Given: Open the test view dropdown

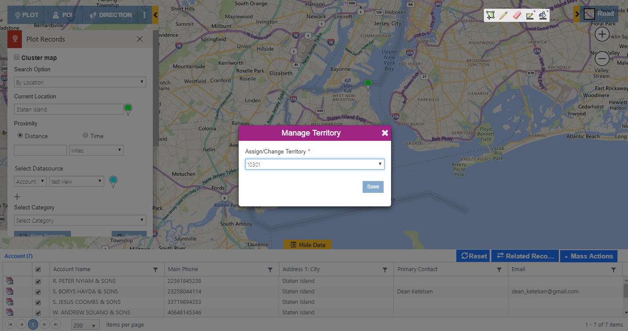Looking at the screenshot, I should pyautogui.click(x=76, y=181).
